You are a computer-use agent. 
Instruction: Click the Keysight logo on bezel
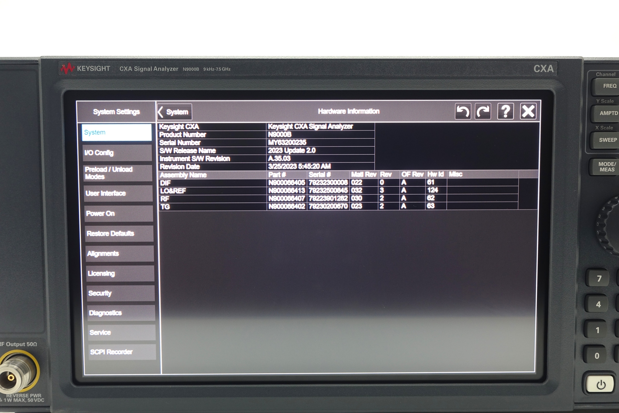(x=85, y=69)
